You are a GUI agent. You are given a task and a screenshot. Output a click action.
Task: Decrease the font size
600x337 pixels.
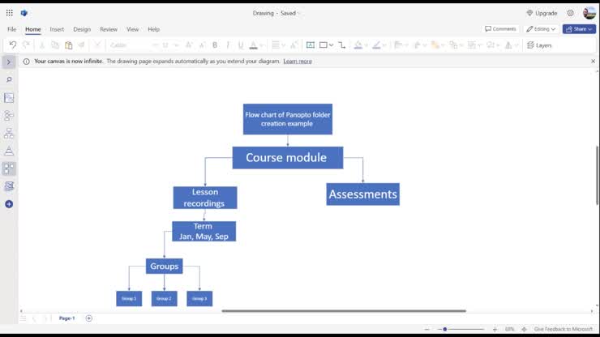coord(202,45)
